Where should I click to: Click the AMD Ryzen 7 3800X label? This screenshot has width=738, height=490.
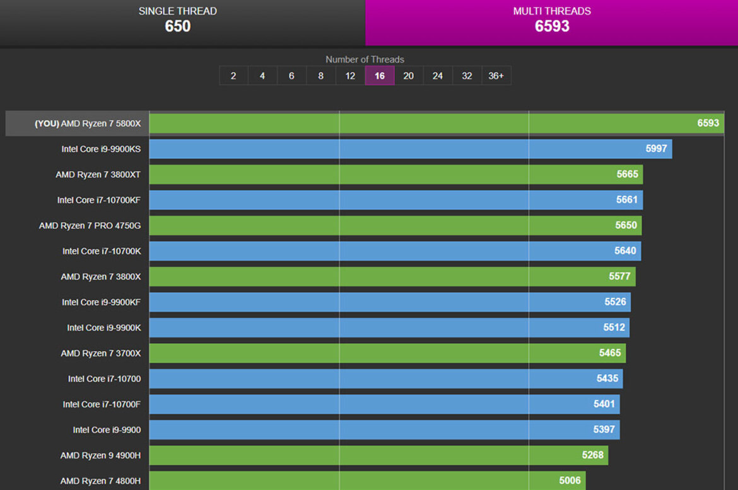(101, 276)
